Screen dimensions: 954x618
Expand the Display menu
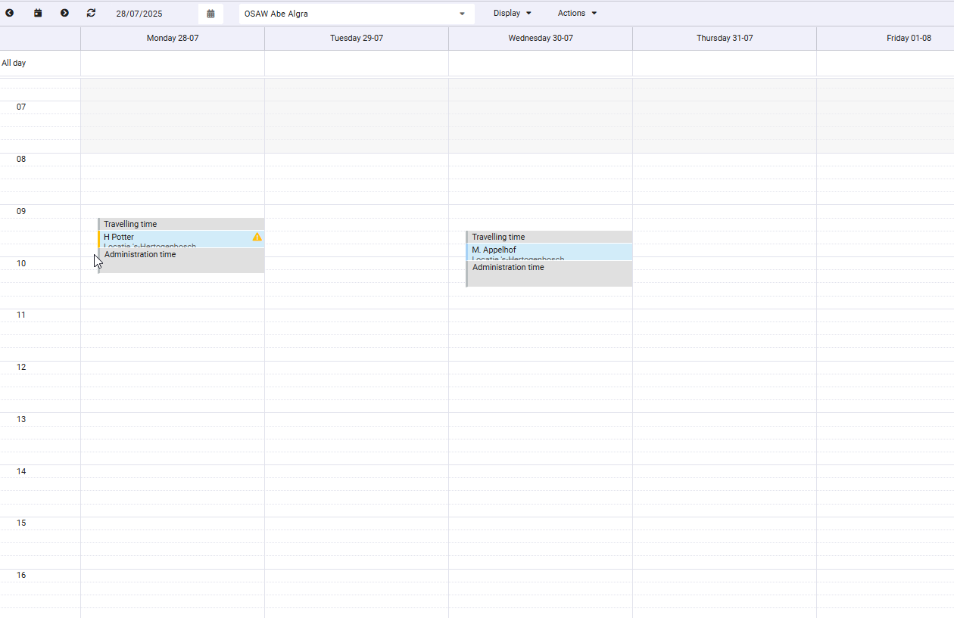click(513, 13)
